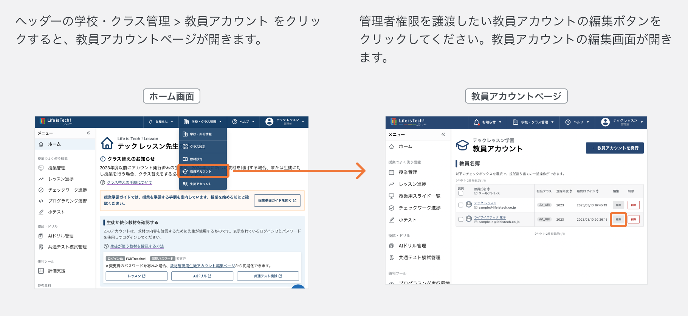Open ヘルプ dropdown on teacher account page

point(577,122)
